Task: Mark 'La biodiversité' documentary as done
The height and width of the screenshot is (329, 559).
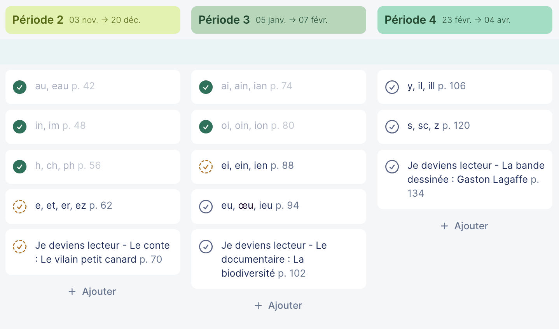Action: pyautogui.click(x=206, y=246)
